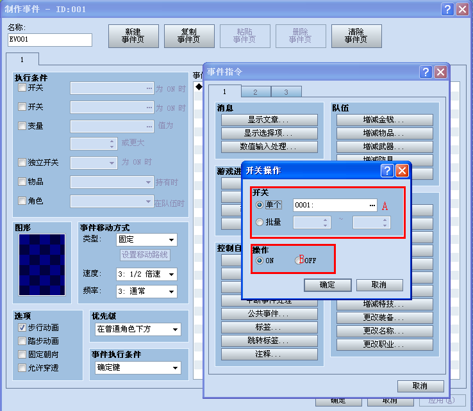Open 物品 condition dropdown
Screen dimensions: 473x411
(112, 182)
